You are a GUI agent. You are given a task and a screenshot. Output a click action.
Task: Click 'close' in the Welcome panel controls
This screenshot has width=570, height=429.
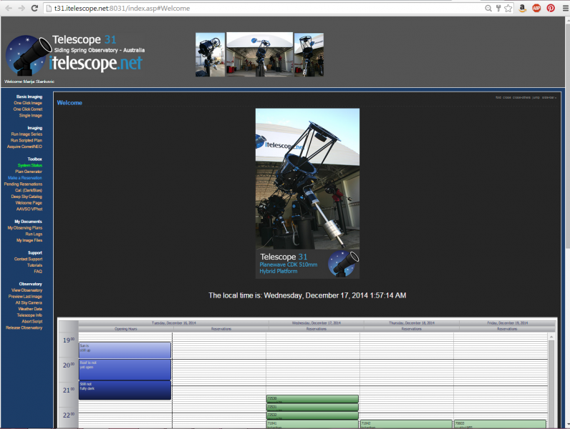click(507, 98)
